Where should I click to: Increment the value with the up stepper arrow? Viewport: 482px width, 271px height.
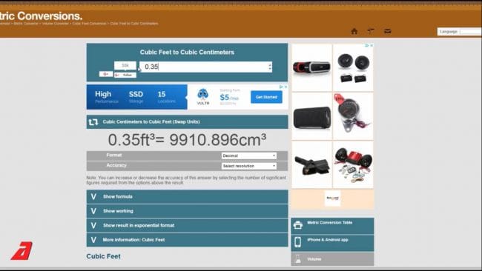coord(270,64)
